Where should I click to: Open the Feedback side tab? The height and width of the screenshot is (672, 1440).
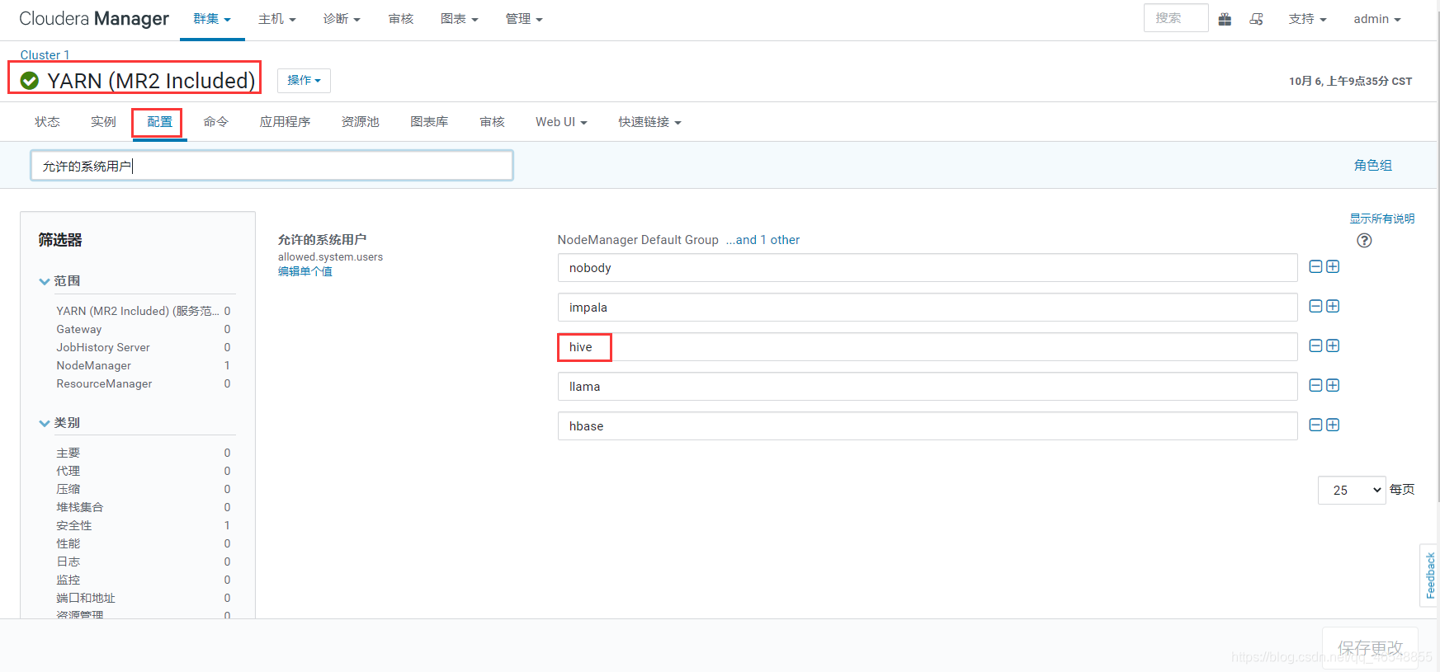click(x=1430, y=576)
